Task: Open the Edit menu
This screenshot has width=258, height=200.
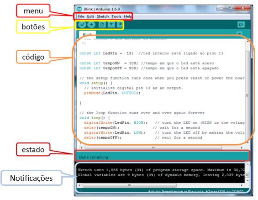Action: click(x=90, y=16)
